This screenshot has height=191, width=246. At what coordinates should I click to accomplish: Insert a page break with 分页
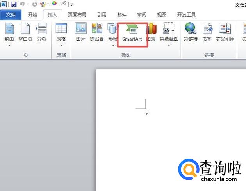[41, 32]
